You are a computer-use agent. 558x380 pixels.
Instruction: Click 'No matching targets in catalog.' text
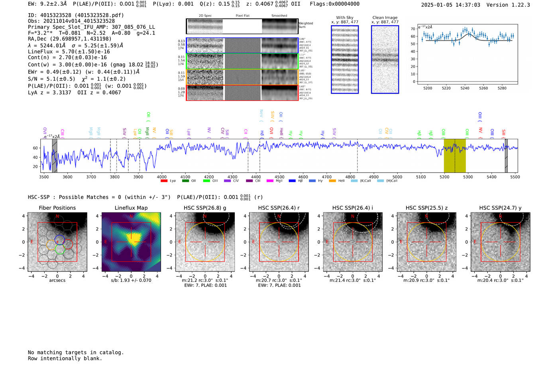coord(76,352)
